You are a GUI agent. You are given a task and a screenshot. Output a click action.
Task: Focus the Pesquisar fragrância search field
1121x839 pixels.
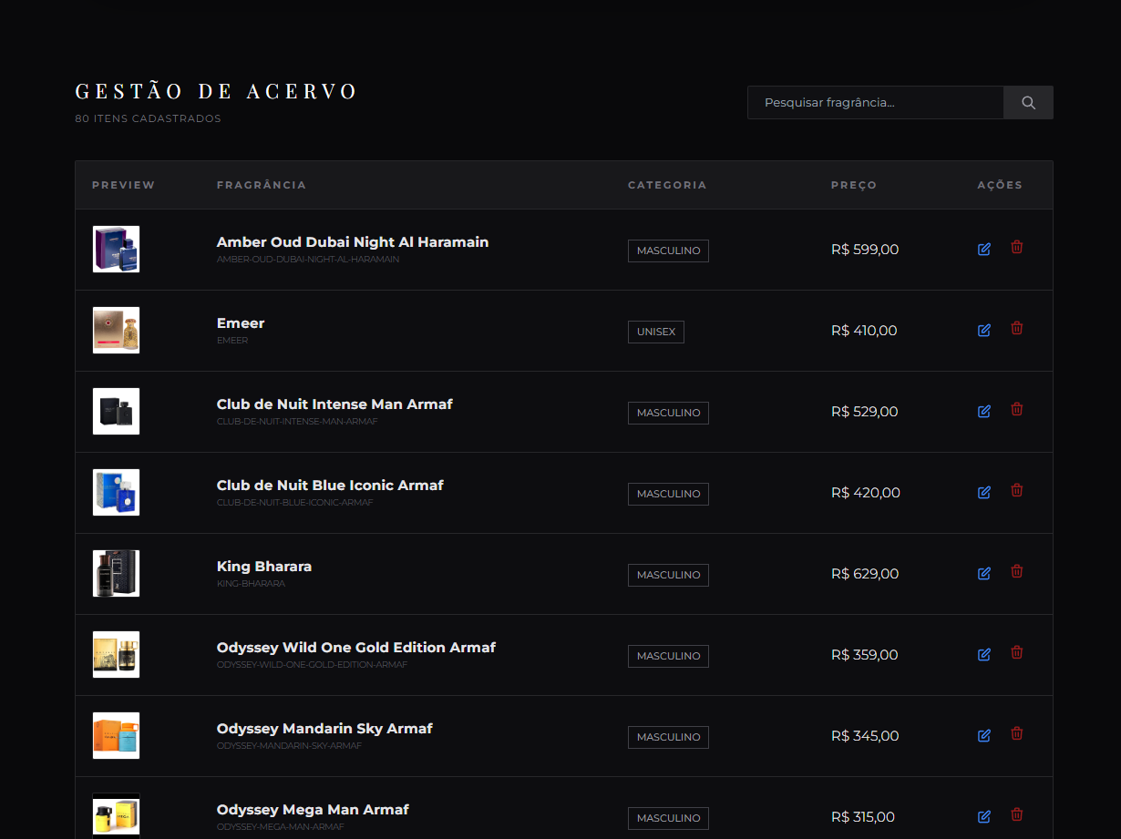click(875, 103)
